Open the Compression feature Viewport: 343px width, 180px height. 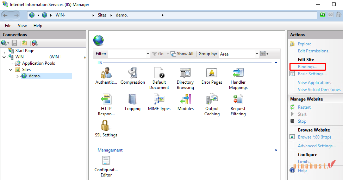coord(132,73)
